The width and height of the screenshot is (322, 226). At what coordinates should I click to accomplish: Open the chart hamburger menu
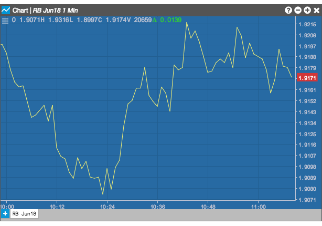5,20
